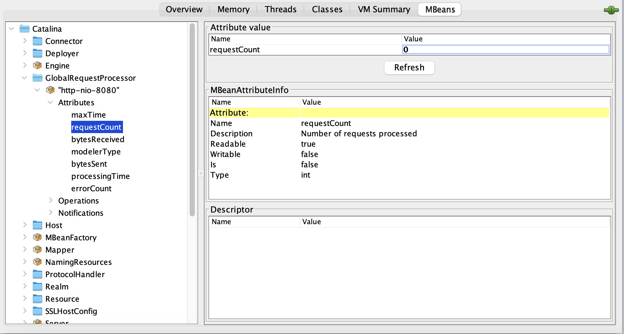624x334 pixels.
Task: Click the green connection status icon
Action: [x=611, y=10]
